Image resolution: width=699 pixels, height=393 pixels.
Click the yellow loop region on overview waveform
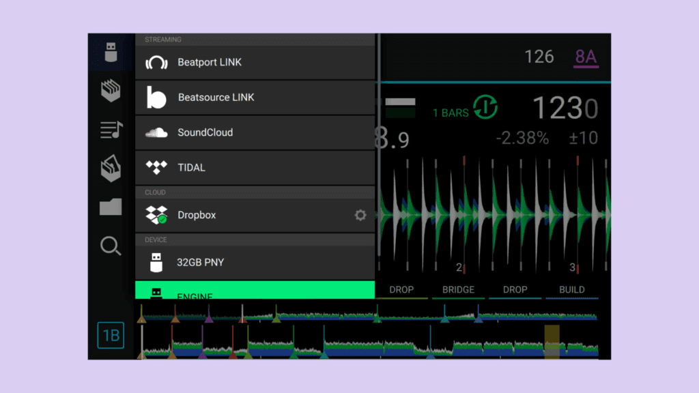coord(552,341)
